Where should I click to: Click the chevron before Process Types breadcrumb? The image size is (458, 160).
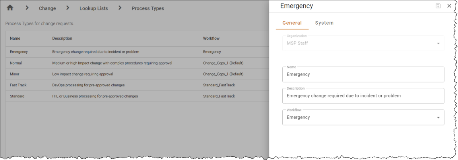coord(120,8)
